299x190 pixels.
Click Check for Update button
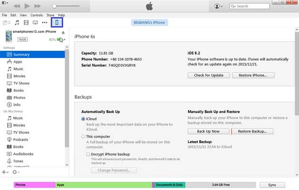click(x=209, y=75)
